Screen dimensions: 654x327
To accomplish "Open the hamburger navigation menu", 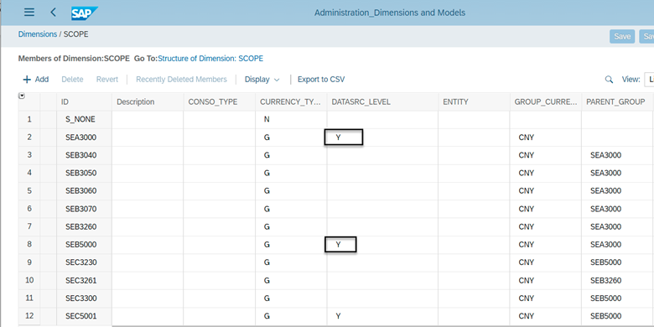I will (x=29, y=12).
